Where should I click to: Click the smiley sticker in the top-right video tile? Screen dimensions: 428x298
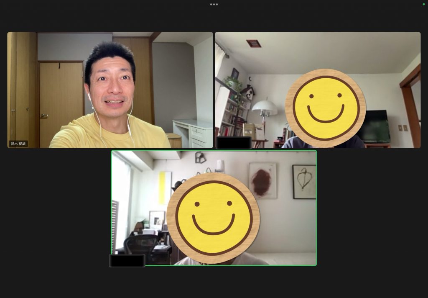(325, 108)
